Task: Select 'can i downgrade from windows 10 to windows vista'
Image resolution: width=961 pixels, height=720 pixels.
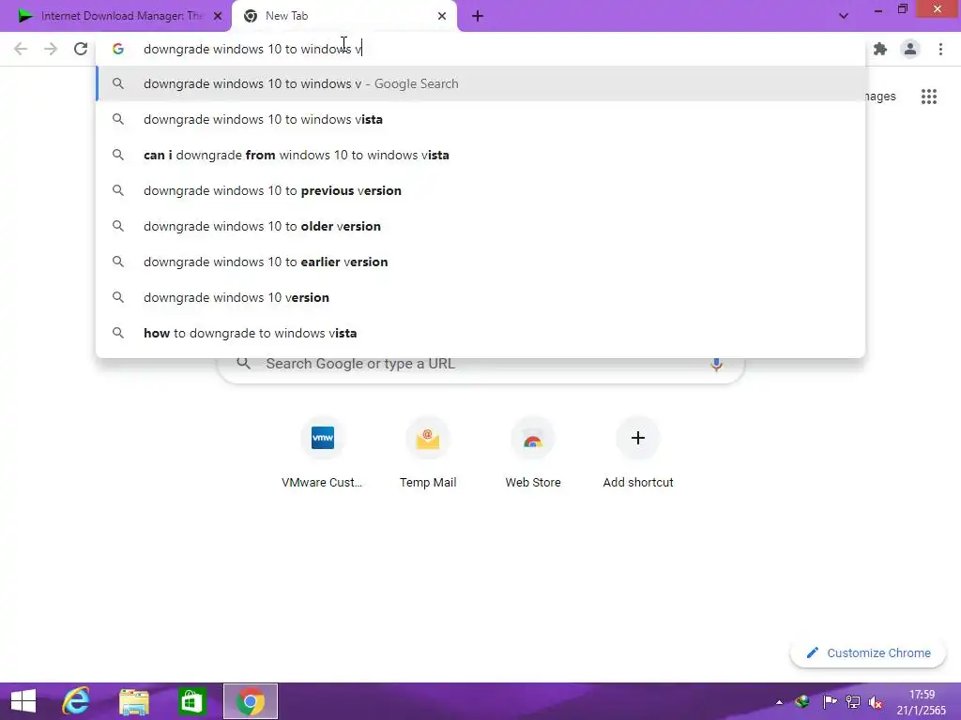Action: pos(481,155)
